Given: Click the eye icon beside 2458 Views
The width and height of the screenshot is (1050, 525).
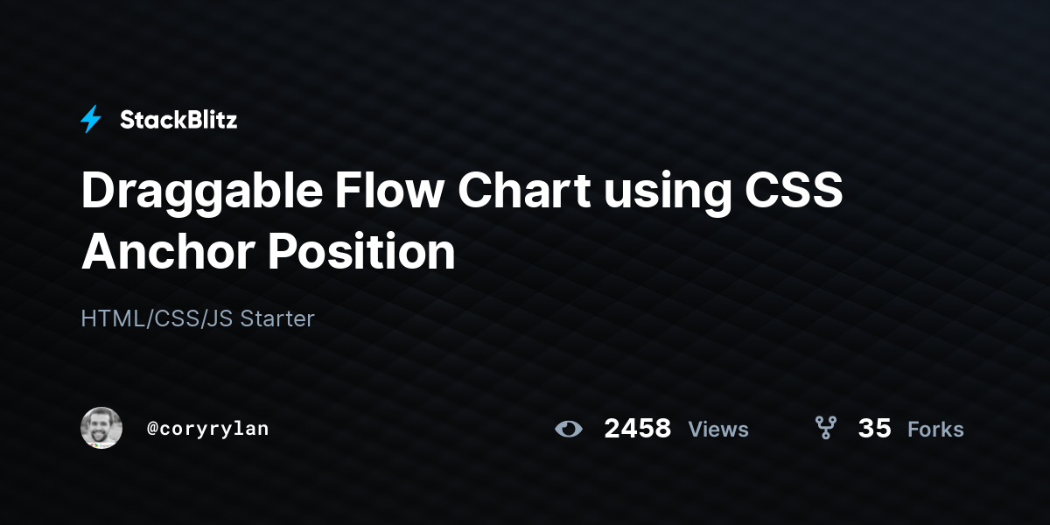Looking at the screenshot, I should pyautogui.click(x=569, y=429).
